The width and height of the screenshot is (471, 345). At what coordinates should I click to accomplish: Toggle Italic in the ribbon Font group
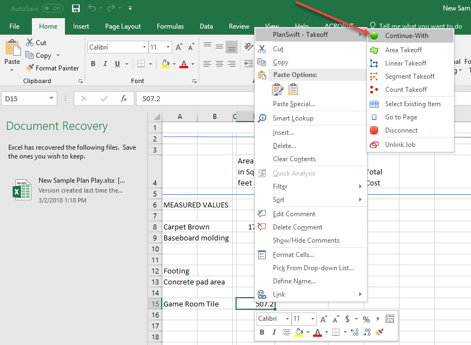click(105, 64)
